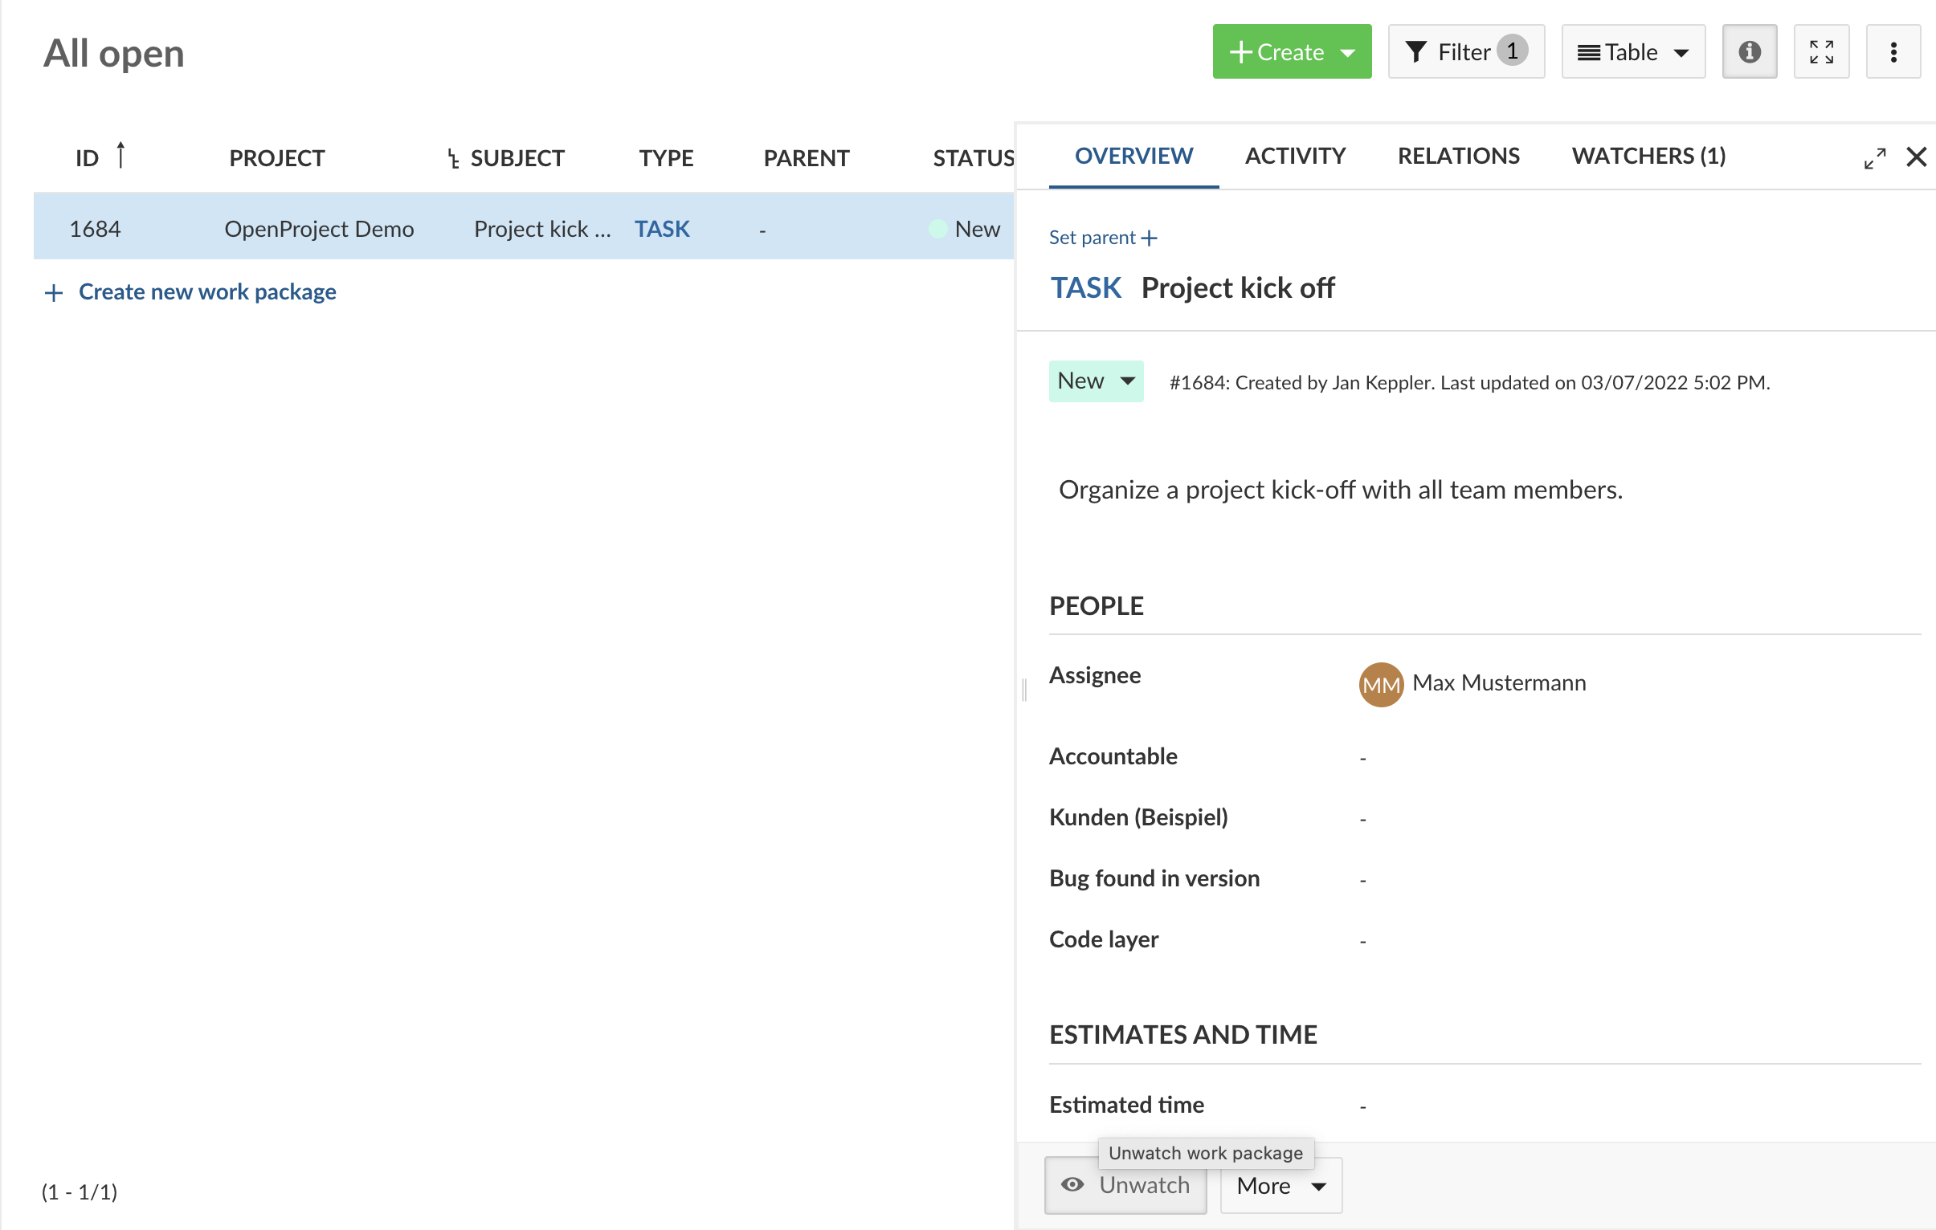Screen dimensions: 1936x1230
Task: Switch to the Activity tab
Action: click(1294, 156)
